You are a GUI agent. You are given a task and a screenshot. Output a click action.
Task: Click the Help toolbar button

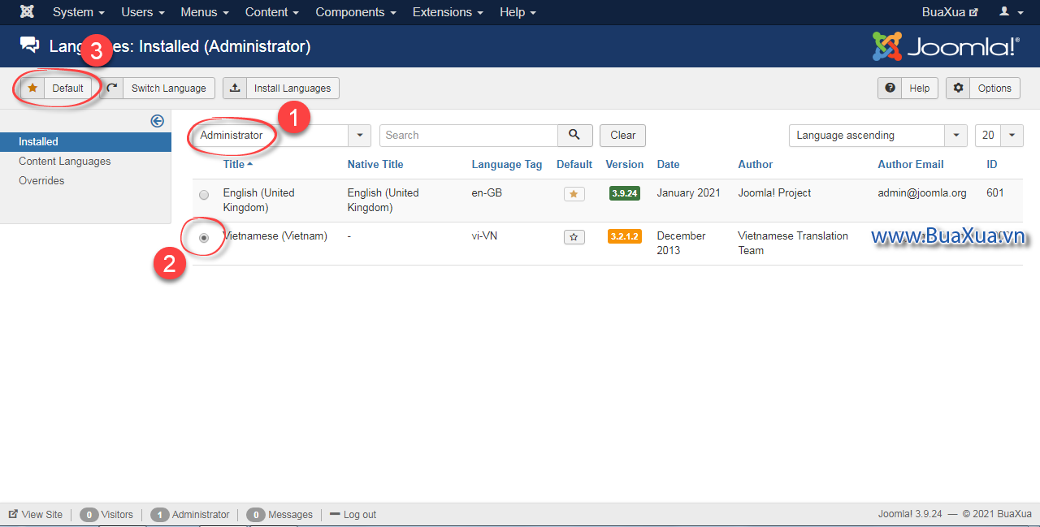point(908,88)
